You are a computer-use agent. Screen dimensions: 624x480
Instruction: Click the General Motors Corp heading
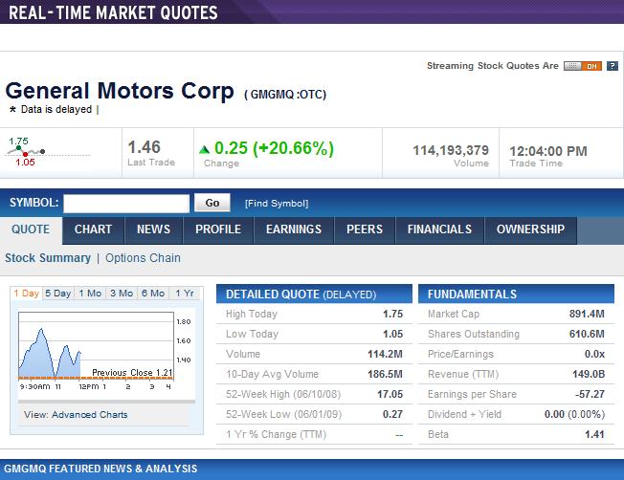point(120,91)
